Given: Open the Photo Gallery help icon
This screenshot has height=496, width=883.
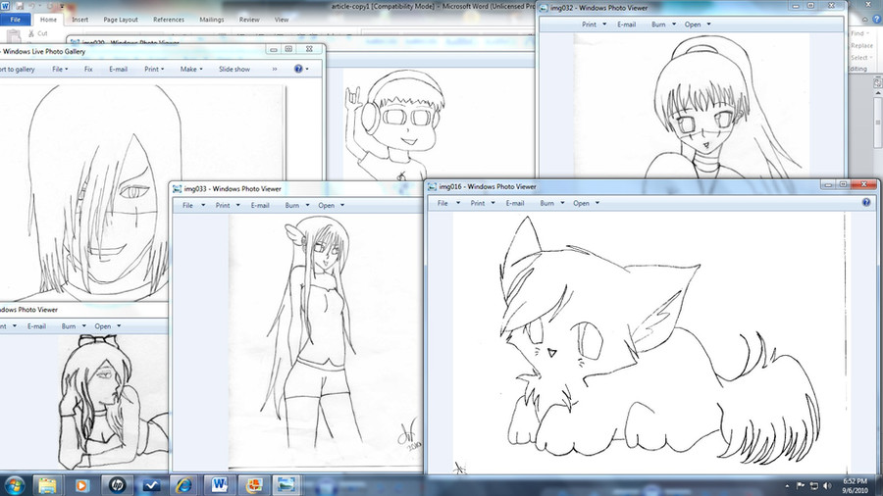Looking at the screenshot, I should (298, 69).
